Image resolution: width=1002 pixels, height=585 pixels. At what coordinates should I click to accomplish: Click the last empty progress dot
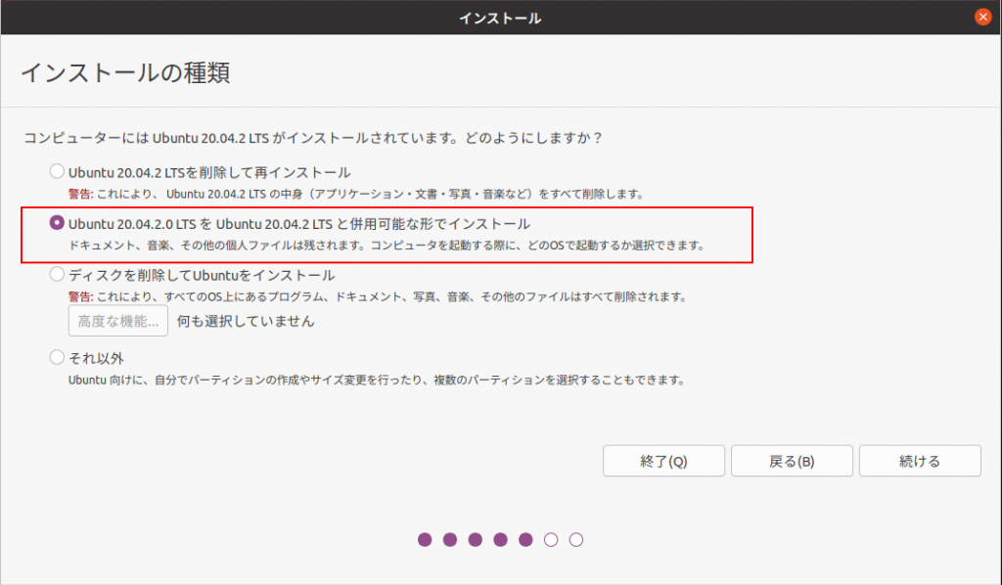tap(576, 539)
